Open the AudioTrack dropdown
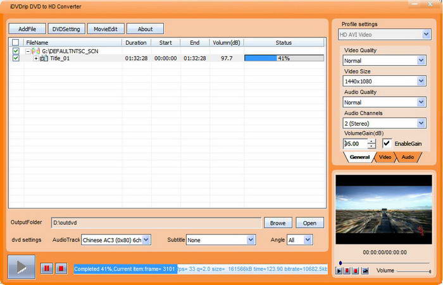The height and width of the screenshot is (285, 443). [x=146, y=240]
